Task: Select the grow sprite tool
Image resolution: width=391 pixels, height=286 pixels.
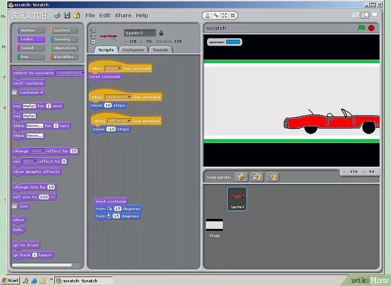Action: point(225,16)
